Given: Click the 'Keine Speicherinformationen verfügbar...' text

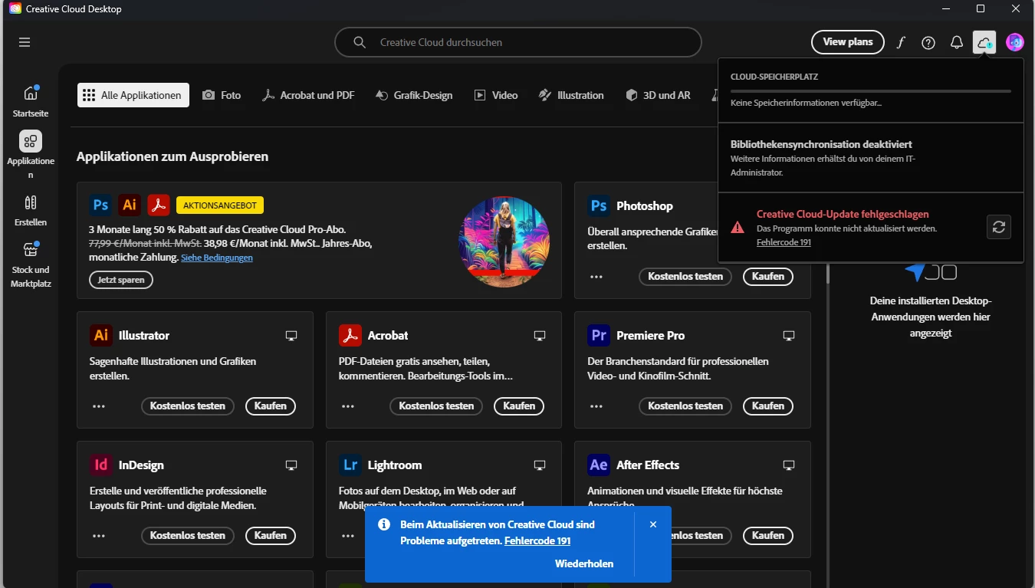Looking at the screenshot, I should tap(806, 102).
